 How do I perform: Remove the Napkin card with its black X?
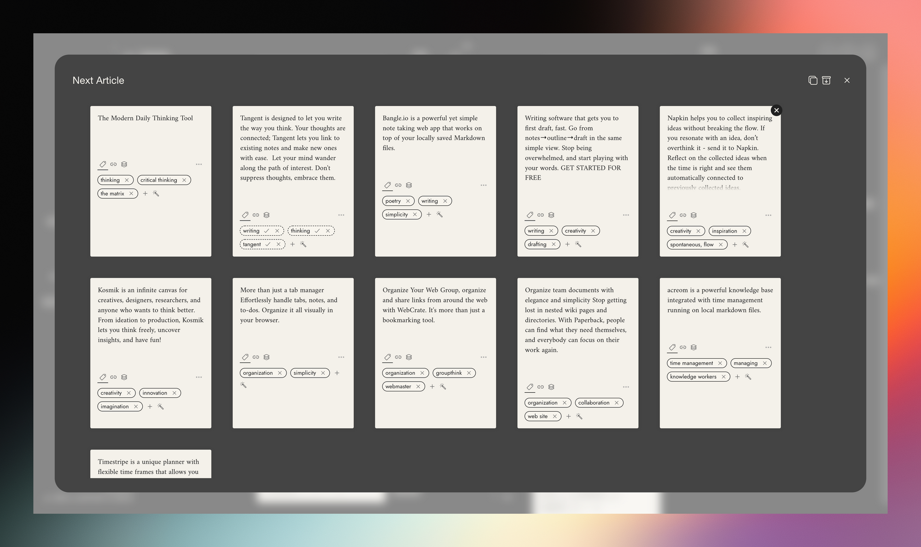pyautogui.click(x=776, y=110)
